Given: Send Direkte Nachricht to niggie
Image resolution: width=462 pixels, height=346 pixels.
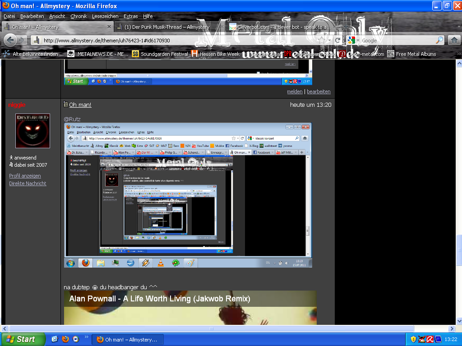Looking at the screenshot, I should pyautogui.click(x=28, y=183).
